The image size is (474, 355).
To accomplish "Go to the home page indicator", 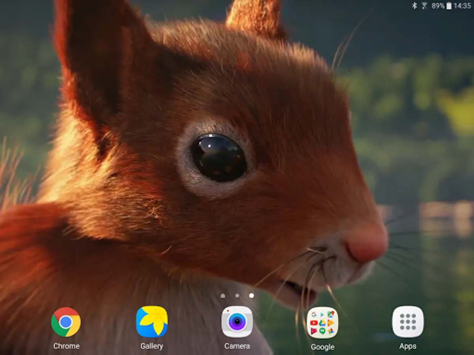I will tap(223, 295).
